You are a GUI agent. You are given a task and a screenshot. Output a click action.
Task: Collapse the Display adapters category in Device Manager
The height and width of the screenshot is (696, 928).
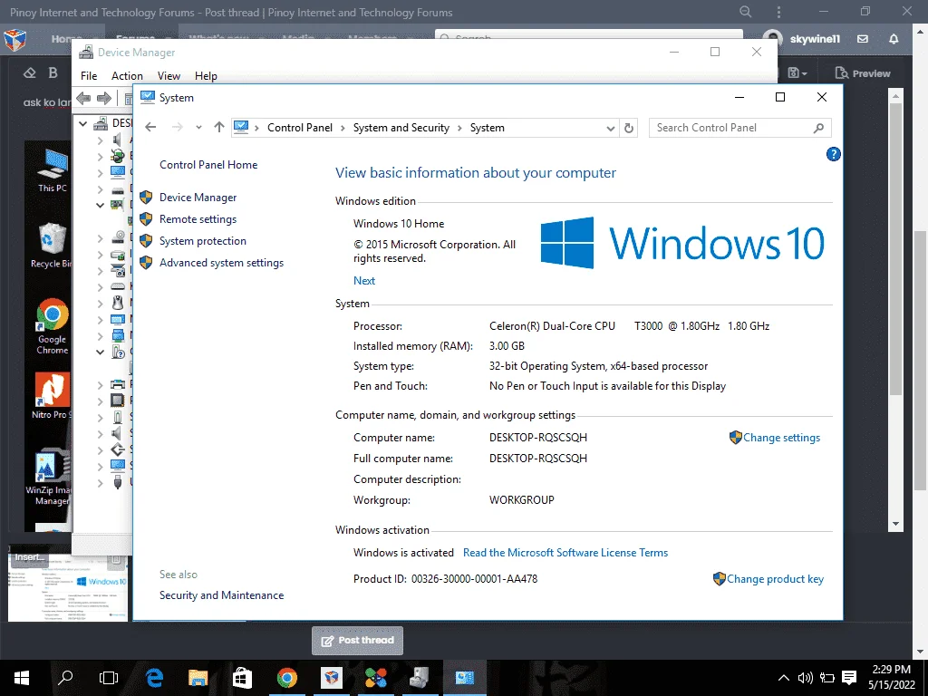100,205
